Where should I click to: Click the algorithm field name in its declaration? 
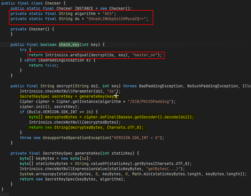pyautogui.click(x=85, y=14)
